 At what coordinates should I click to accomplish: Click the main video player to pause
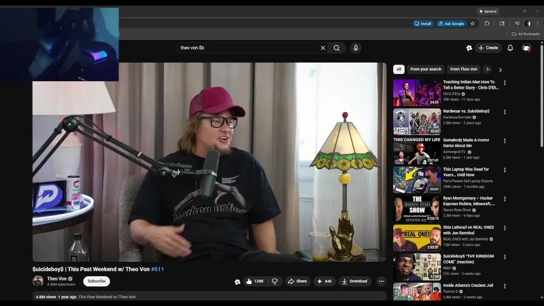coord(210,162)
